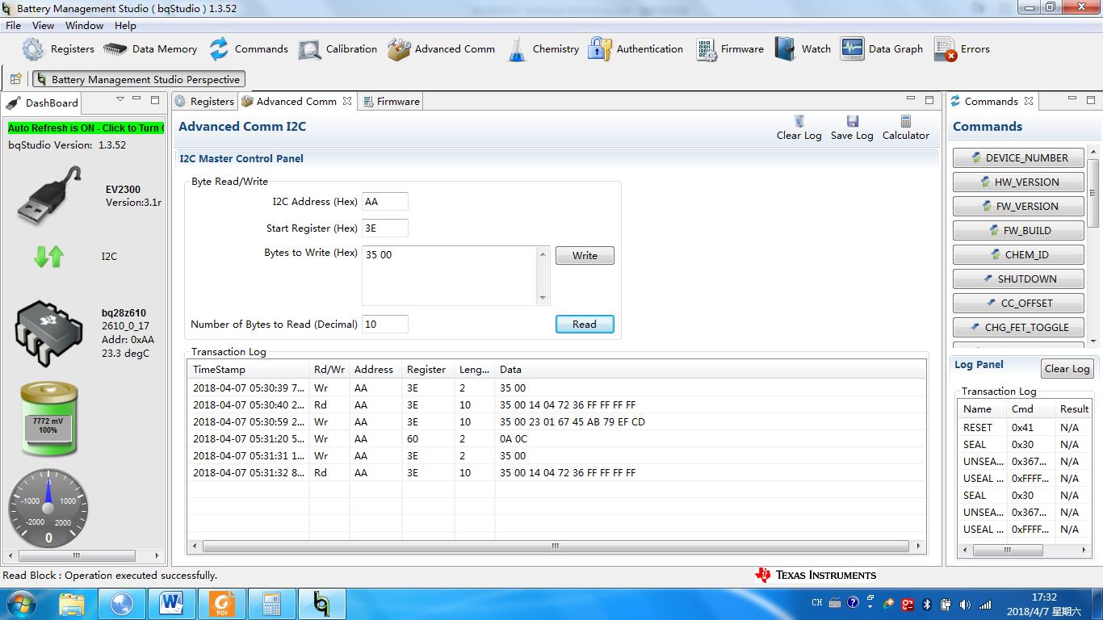The width and height of the screenshot is (1103, 620).
Task: Run the HW_VERSION command
Action: [x=1019, y=182]
